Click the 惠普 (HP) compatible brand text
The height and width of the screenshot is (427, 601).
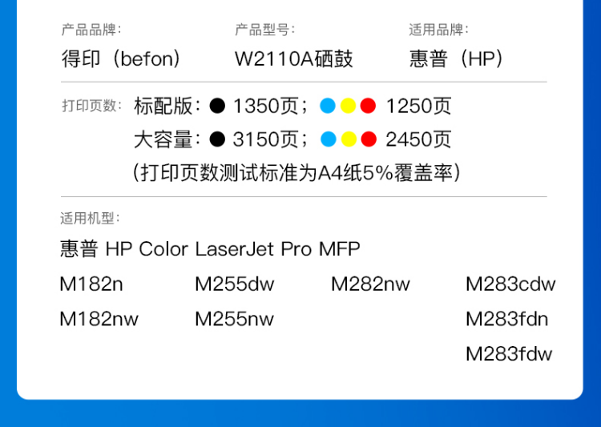(456, 58)
